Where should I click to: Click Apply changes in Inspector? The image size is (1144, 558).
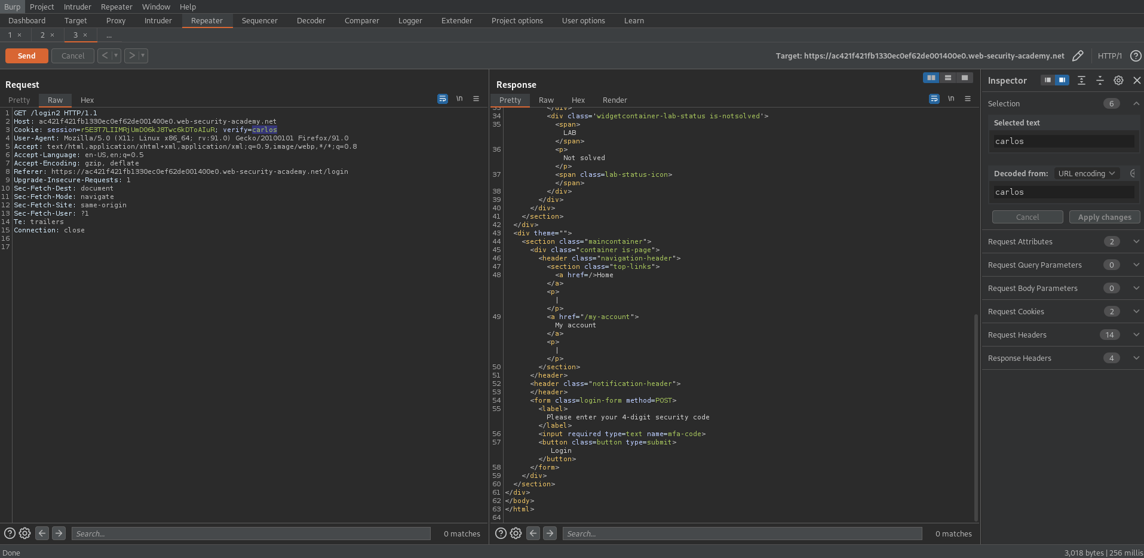pyautogui.click(x=1105, y=217)
